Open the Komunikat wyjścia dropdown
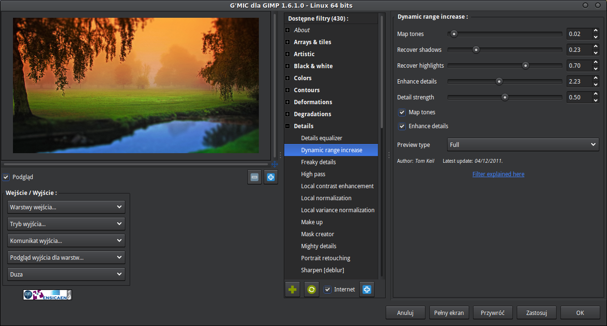607x326 pixels. [66, 241]
